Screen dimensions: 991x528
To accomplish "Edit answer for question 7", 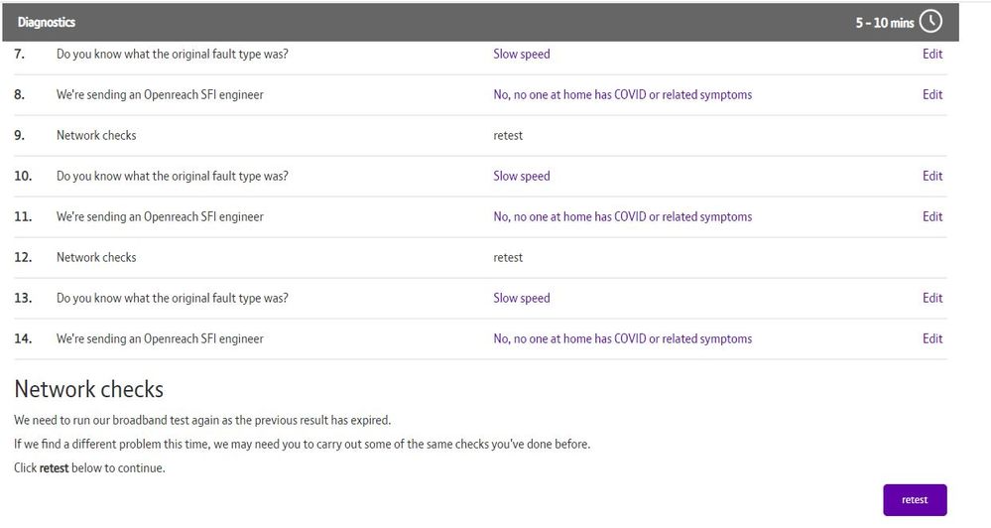I will click(x=932, y=55).
